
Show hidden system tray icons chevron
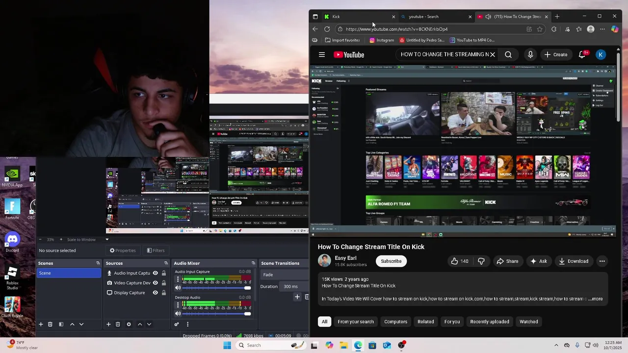coord(556,345)
